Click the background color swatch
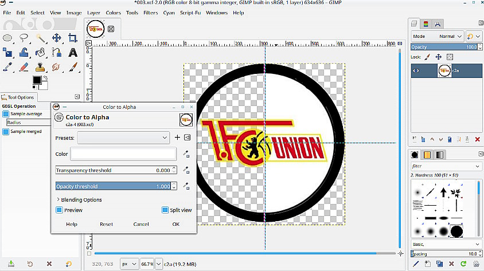484x271 pixels. (x=45, y=86)
